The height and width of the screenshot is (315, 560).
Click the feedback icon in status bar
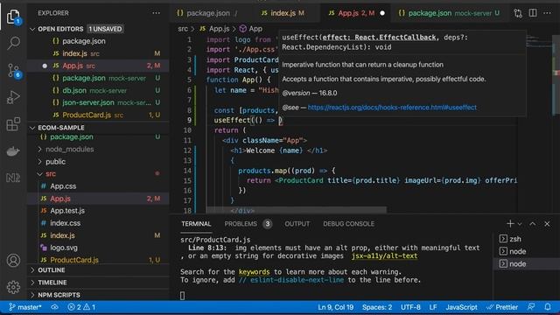tap(531, 307)
